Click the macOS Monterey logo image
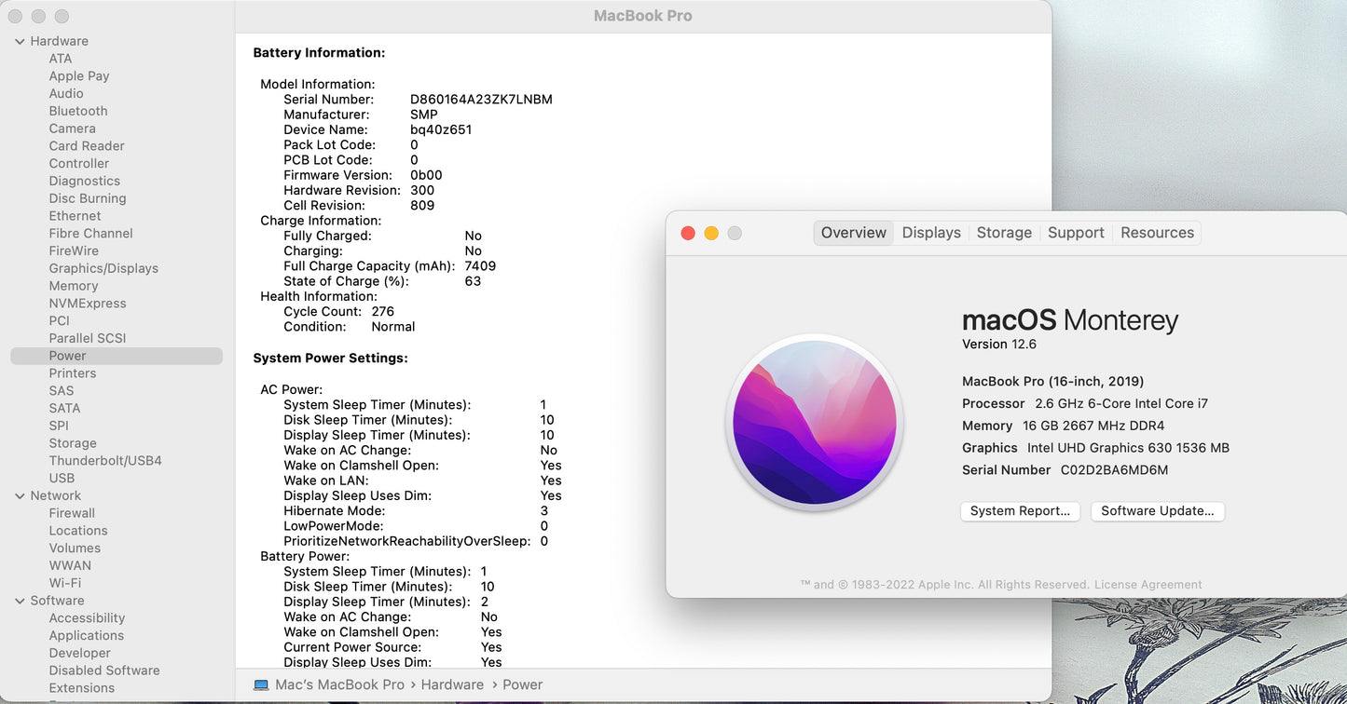Screen dimensions: 1347x704 (x=814, y=422)
